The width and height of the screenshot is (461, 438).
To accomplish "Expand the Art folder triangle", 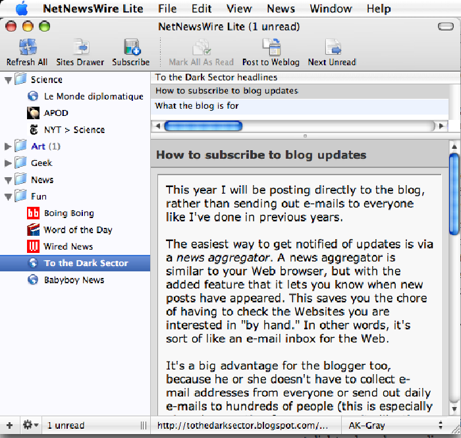I will 8,146.
